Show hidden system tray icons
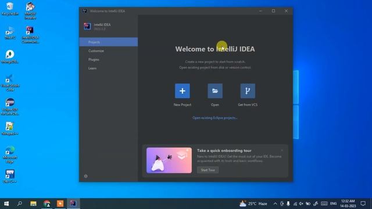Image resolution: width=372 pixels, height=209 pixels. pos(275,204)
